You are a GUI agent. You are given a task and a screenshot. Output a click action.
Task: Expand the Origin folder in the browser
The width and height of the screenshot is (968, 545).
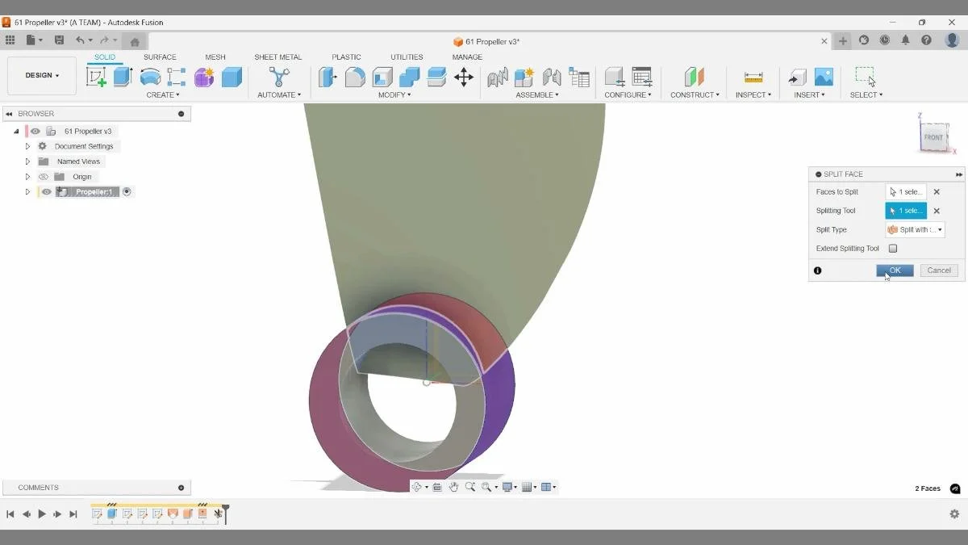coord(27,176)
